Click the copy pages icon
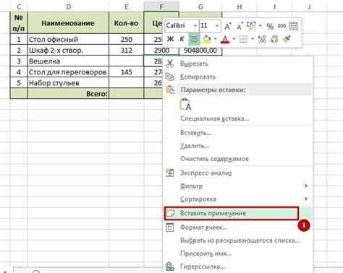The height and width of the screenshot is (273, 343). (x=169, y=77)
